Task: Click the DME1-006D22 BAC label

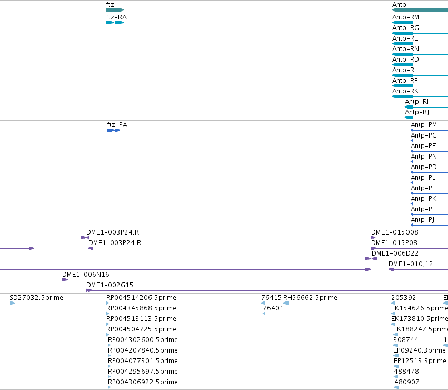Action: 395,253
